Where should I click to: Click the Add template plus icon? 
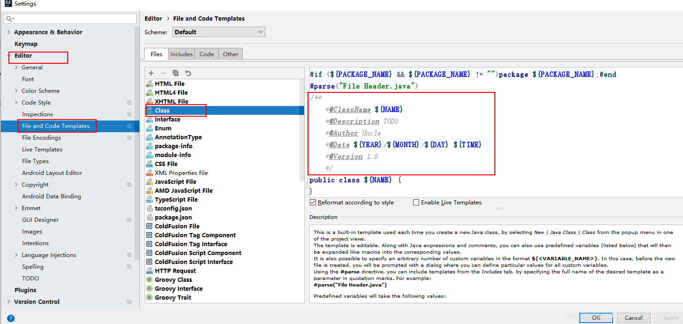(x=151, y=73)
